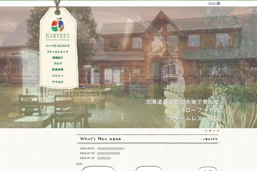Click the 一覧はコチラ link in What's New
This screenshot has width=257, height=171.
(x=209, y=139)
